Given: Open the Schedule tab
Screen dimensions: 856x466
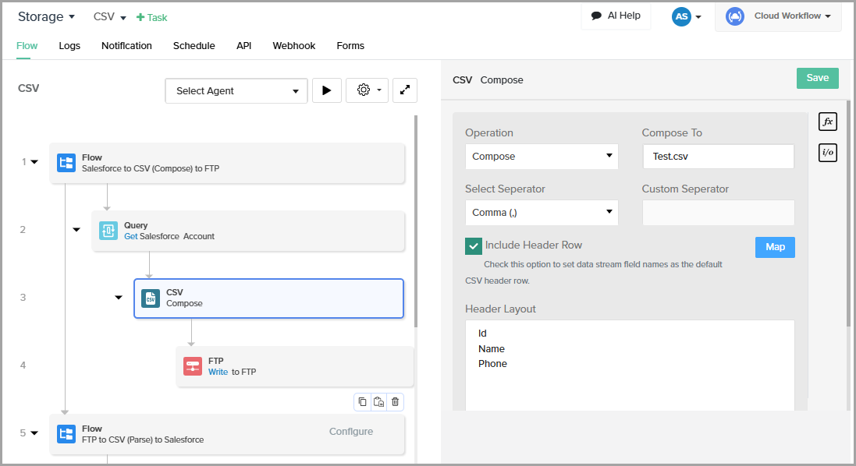Looking at the screenshot, I should 194,46.
